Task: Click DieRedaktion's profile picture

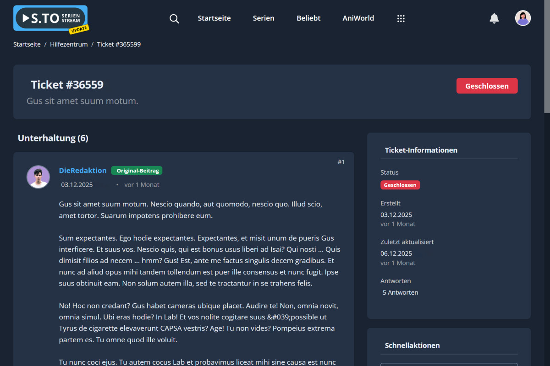Action: 38,177
